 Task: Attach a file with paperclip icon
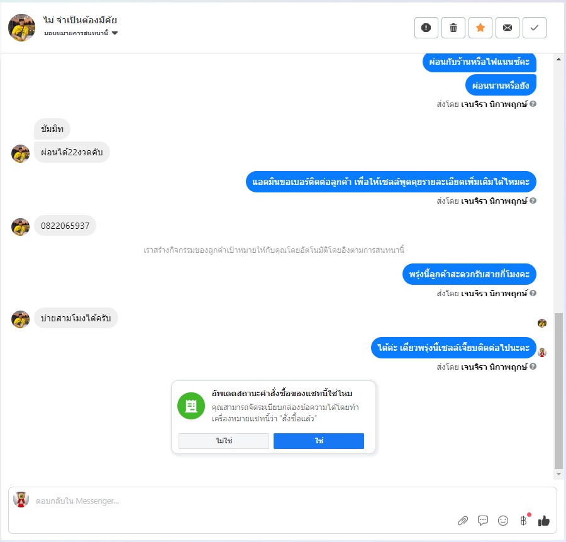click(462, 521)
